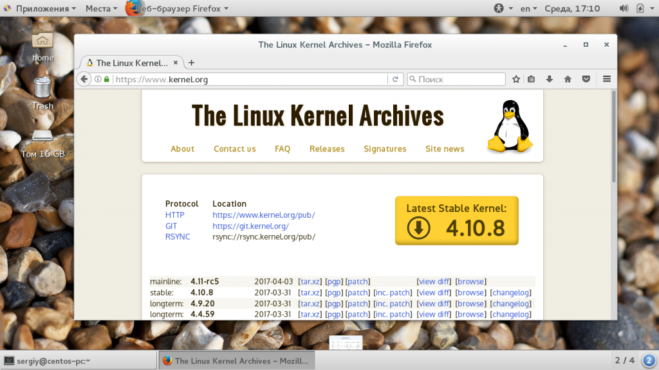
Task: Open inc. patch for stable 4.10.8
Action: [393, 292]
